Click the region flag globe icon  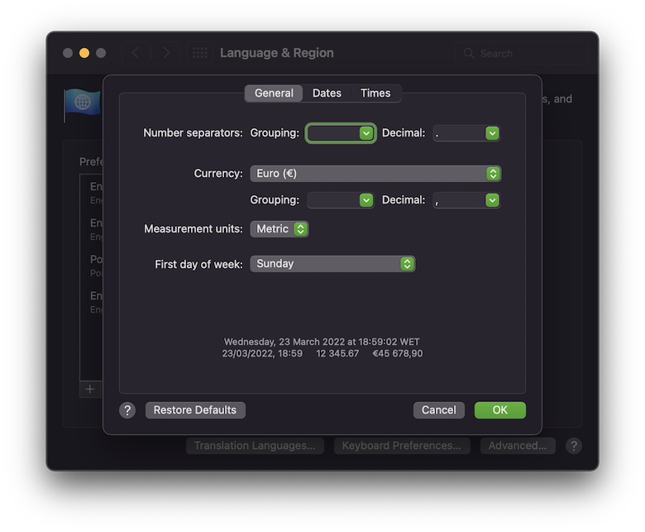82,103
